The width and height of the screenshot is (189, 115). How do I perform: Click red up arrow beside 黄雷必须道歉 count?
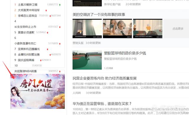coord(48,33)
